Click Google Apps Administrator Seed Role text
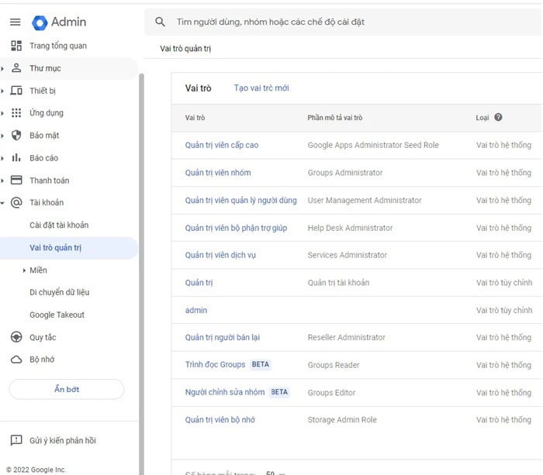543x475 pixels. (373, 145)
